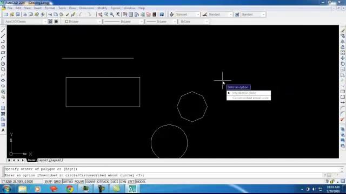Click the Dimension Style manager icon
The width and height of the screenshot is (346, 194).
(204, 15)
